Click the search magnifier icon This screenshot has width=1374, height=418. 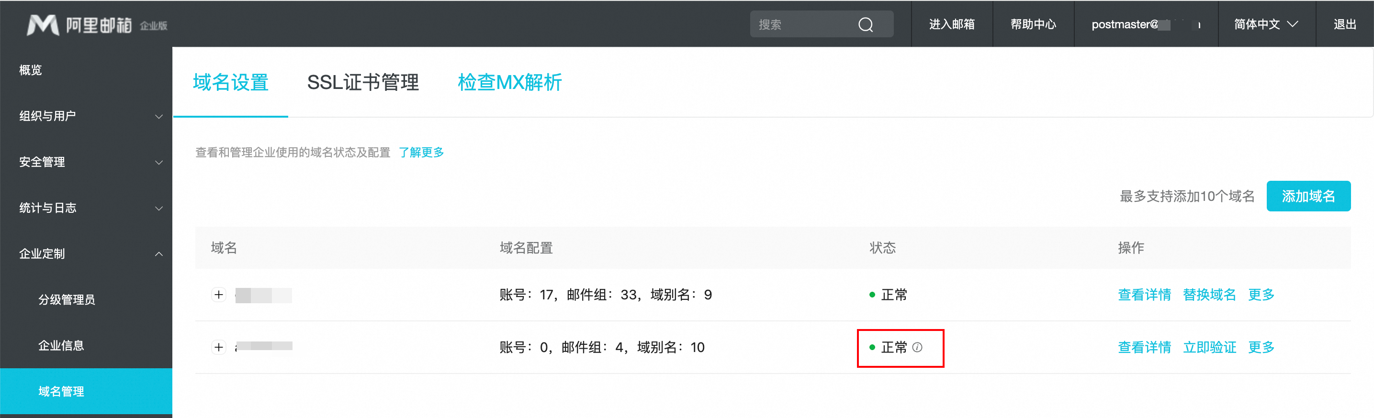(865, 24)
